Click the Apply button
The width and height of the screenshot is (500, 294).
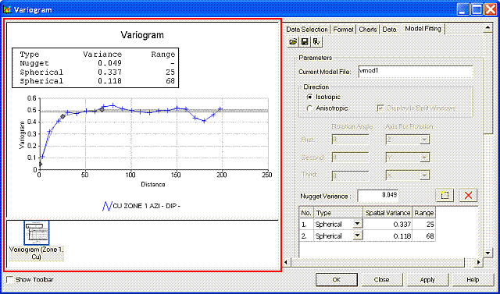pos(427,280)
